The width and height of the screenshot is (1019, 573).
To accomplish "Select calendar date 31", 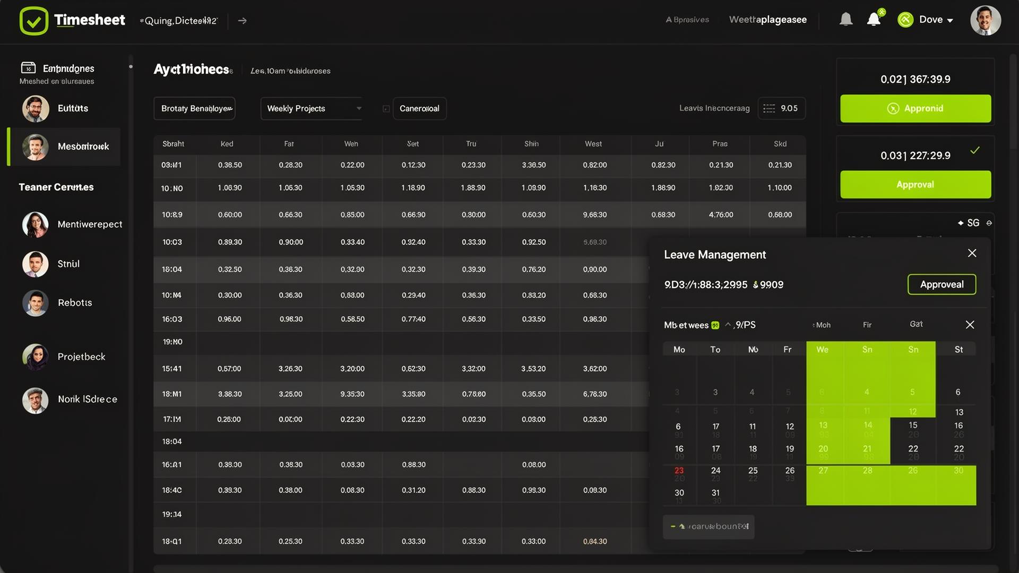I will point(715,493).
